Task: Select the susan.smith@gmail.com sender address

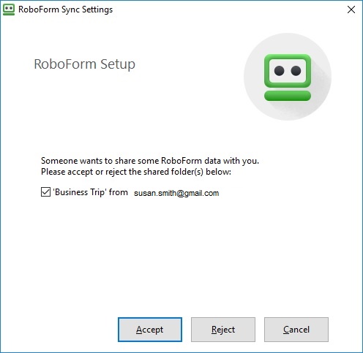Action: pos(176,193)
